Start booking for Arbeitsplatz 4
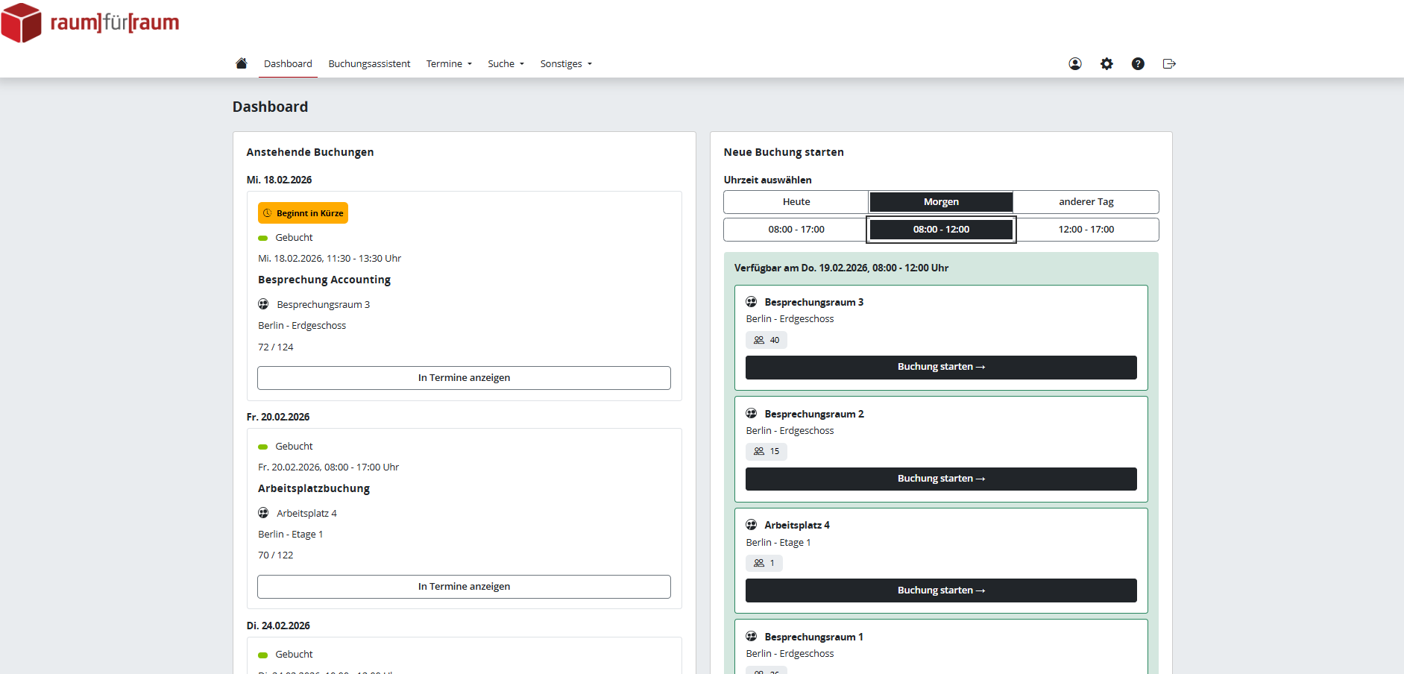Screen dimensions: 1404x674 [941, 590]
